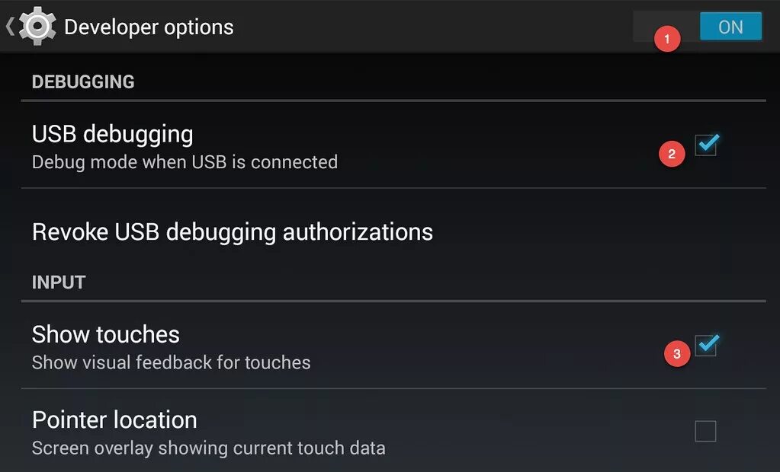
Task: Enable the Pointer location checkbox
Action: (705, 431)
